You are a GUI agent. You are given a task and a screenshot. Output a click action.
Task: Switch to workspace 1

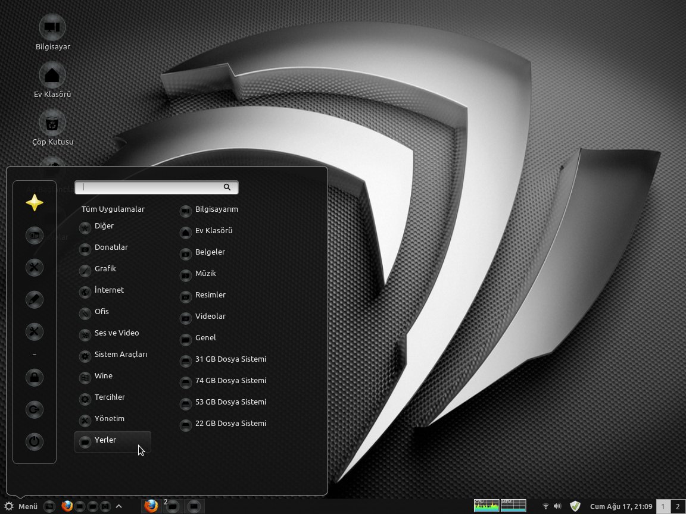(x=663, y=507)
